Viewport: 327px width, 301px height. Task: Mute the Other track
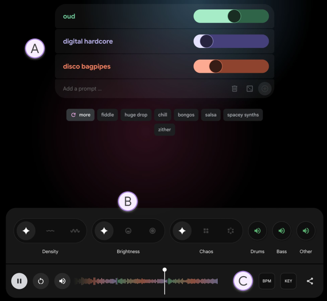click(306, 231)
